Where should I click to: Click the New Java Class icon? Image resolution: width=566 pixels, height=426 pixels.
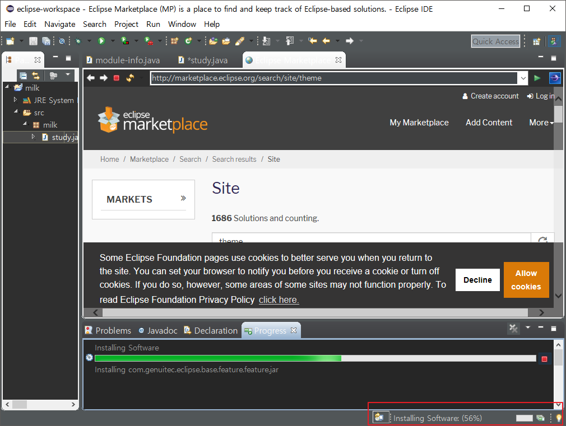[188, 41]
